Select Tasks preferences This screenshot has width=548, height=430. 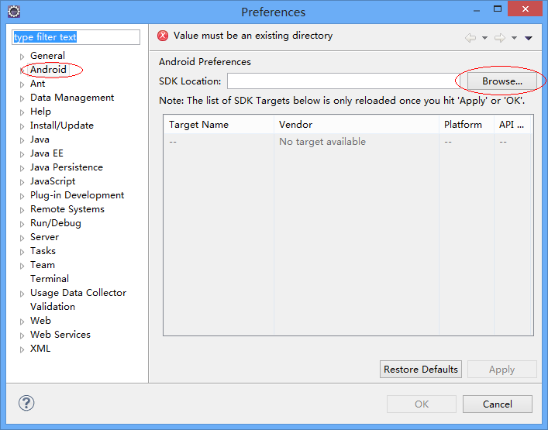coord(43,251)
